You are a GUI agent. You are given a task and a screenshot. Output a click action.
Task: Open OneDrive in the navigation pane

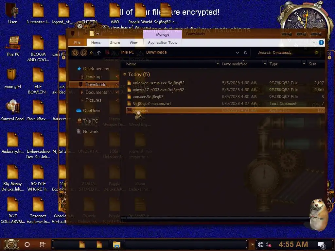(x=91, y=110)
